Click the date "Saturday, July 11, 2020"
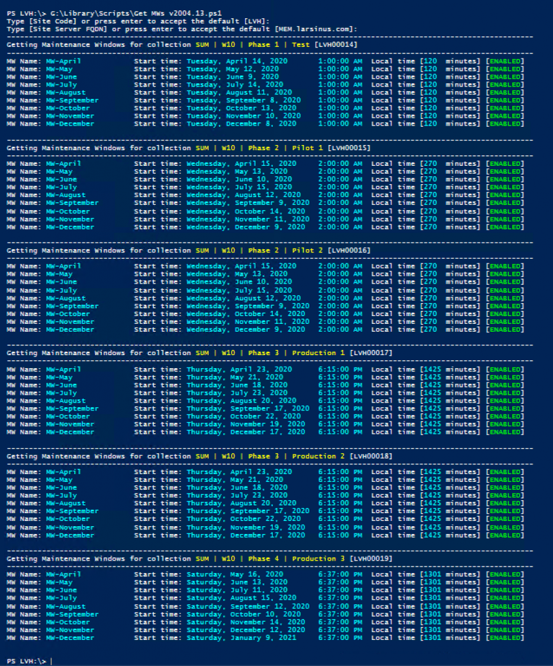 (x=237, y=591)
